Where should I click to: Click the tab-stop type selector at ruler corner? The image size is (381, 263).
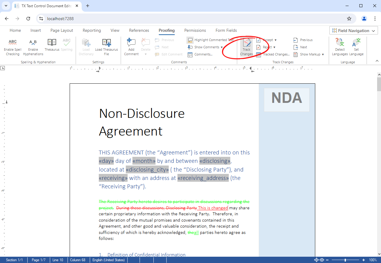pos(3,68)
